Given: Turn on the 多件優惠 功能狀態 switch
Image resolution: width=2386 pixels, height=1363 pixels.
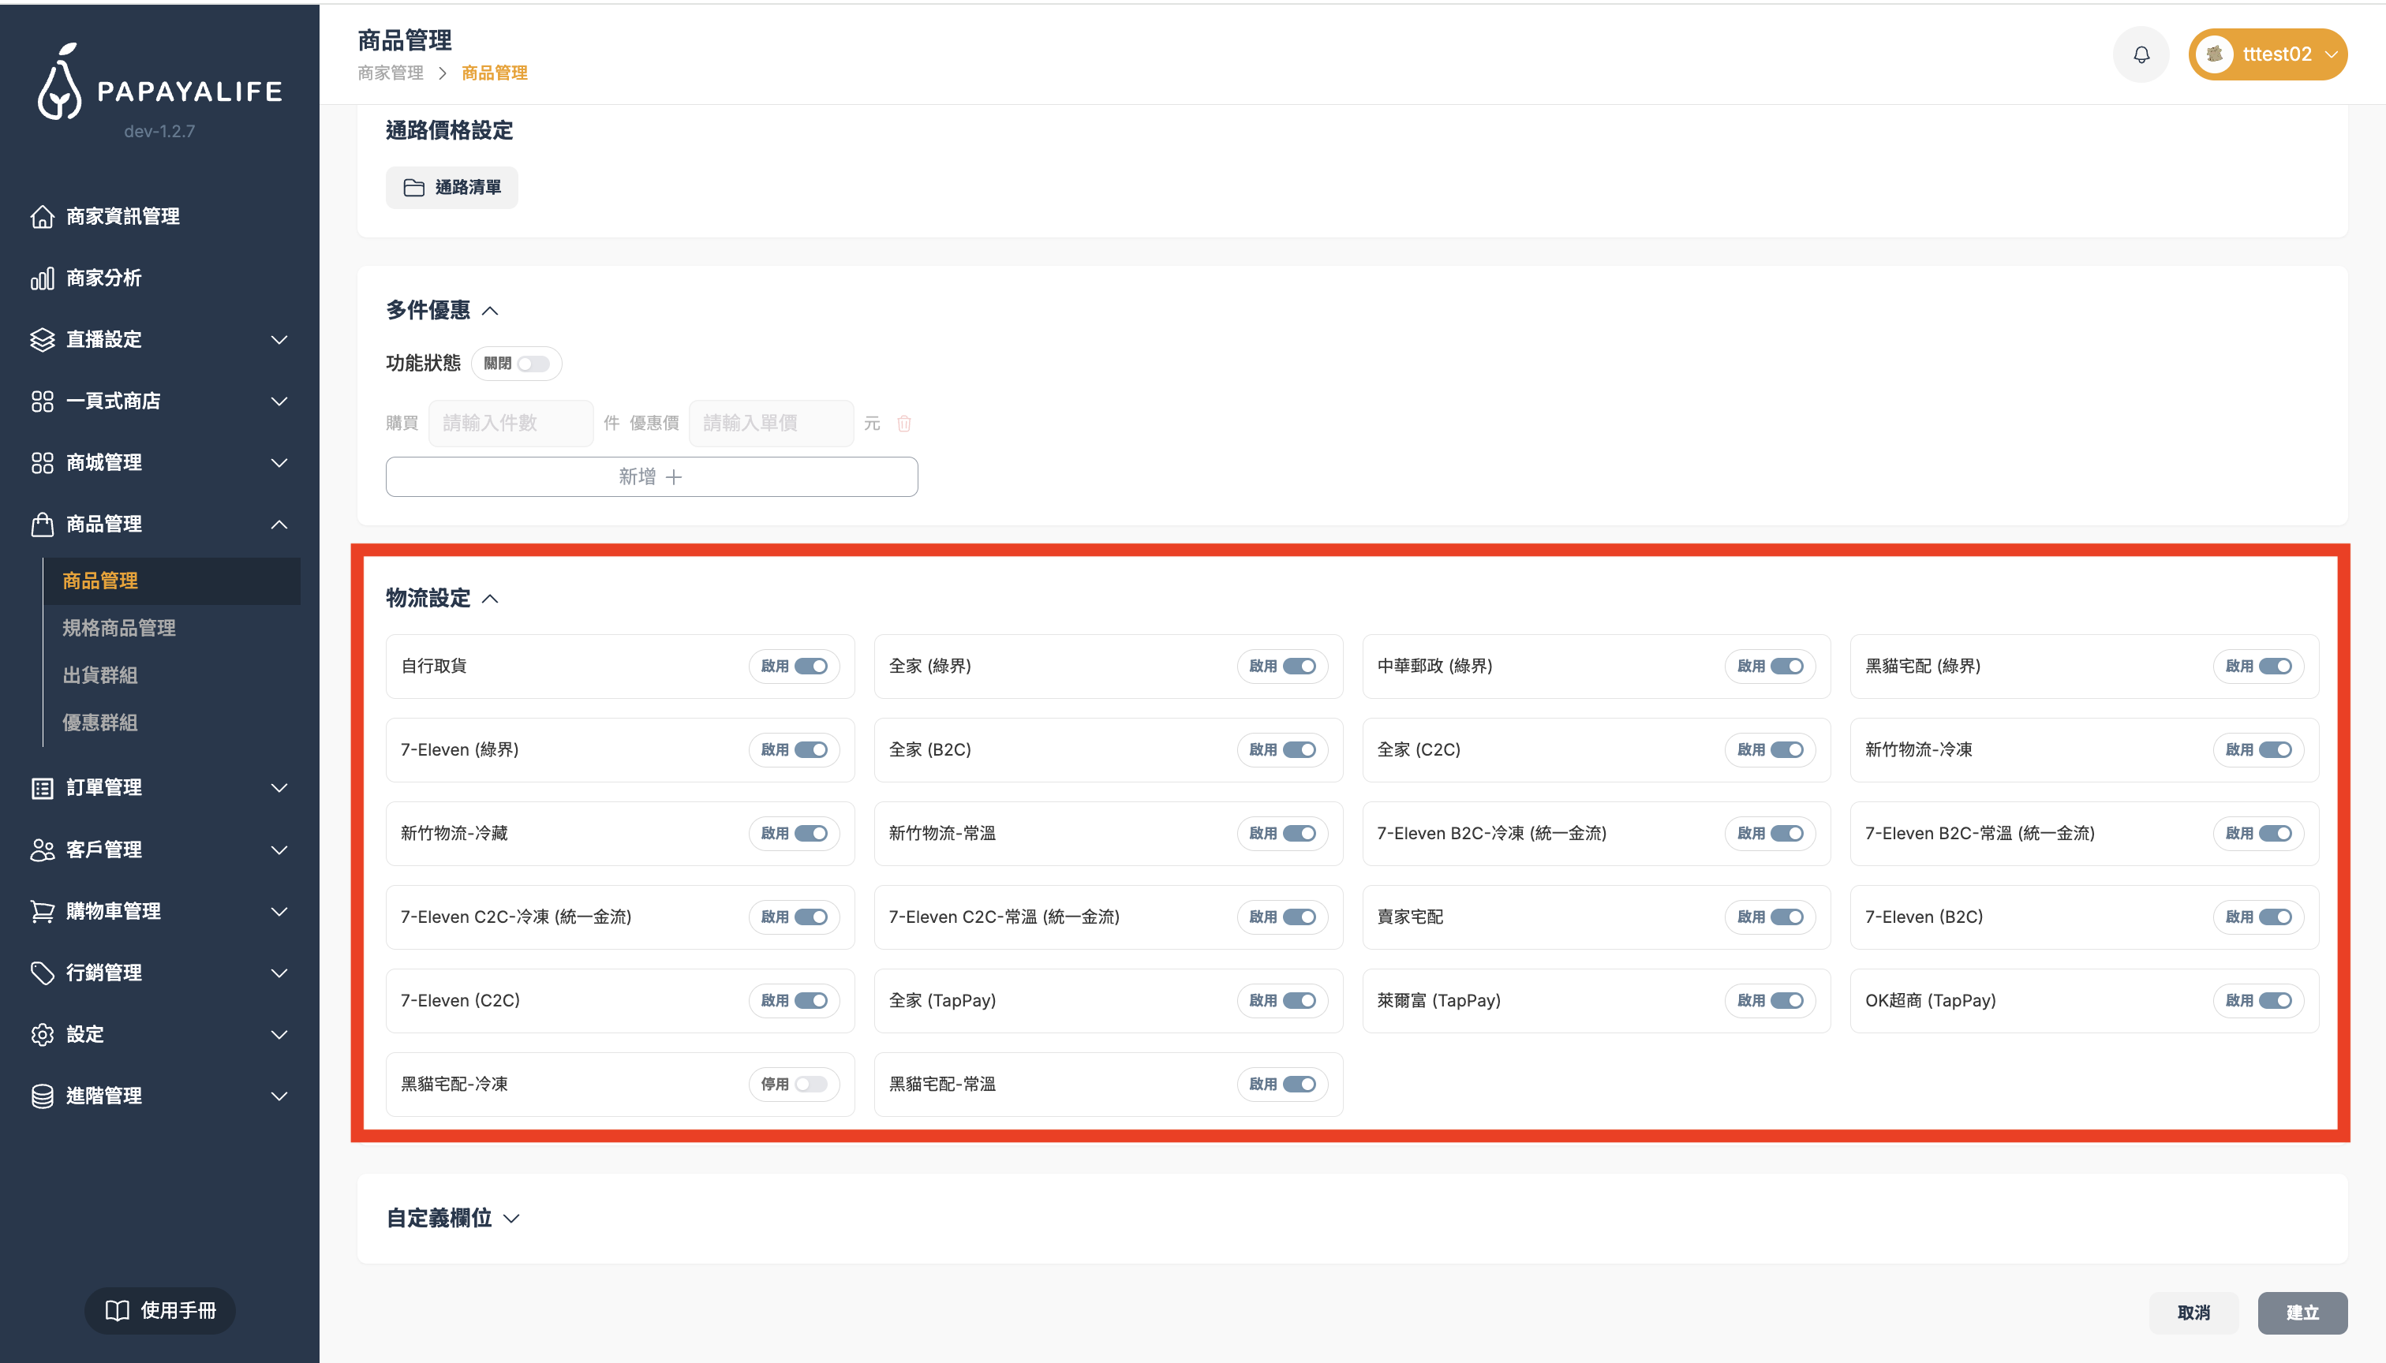Looking at the screenshot, I should click(533, 363).
